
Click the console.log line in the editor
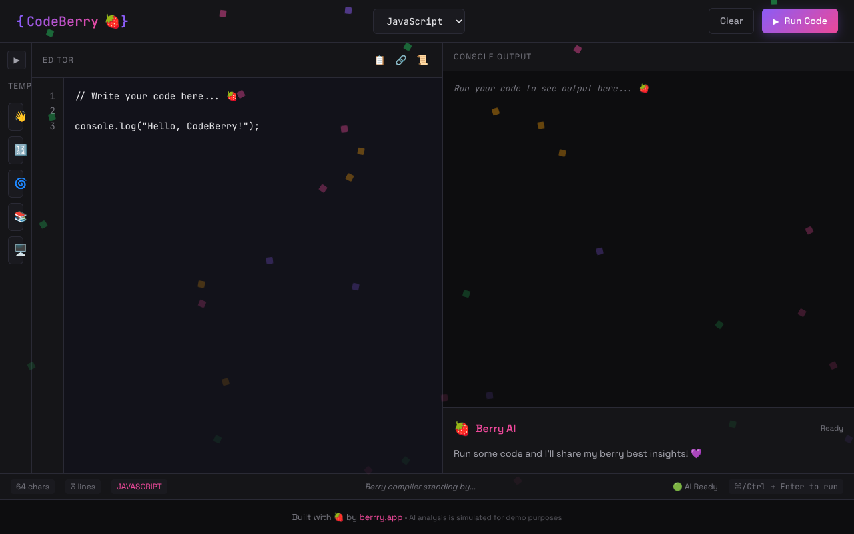[x=167, y=126]
